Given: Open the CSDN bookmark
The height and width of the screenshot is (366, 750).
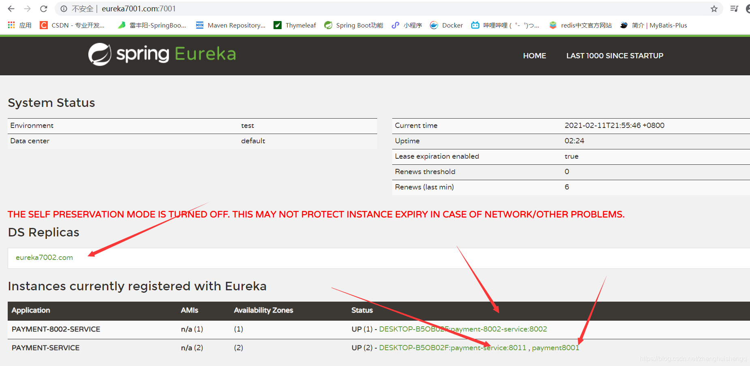Looking at the screenshot, I should pos(72,25).
